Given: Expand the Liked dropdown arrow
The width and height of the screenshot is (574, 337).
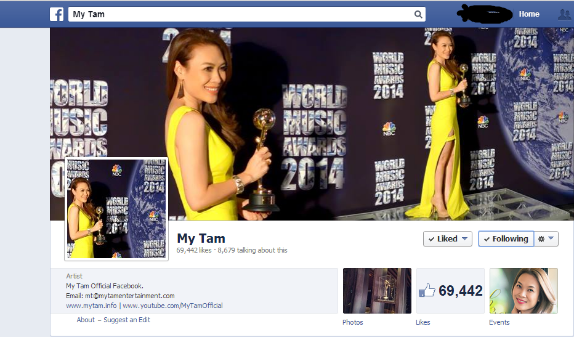Looking at the screenshot, I should coord(464,239).
